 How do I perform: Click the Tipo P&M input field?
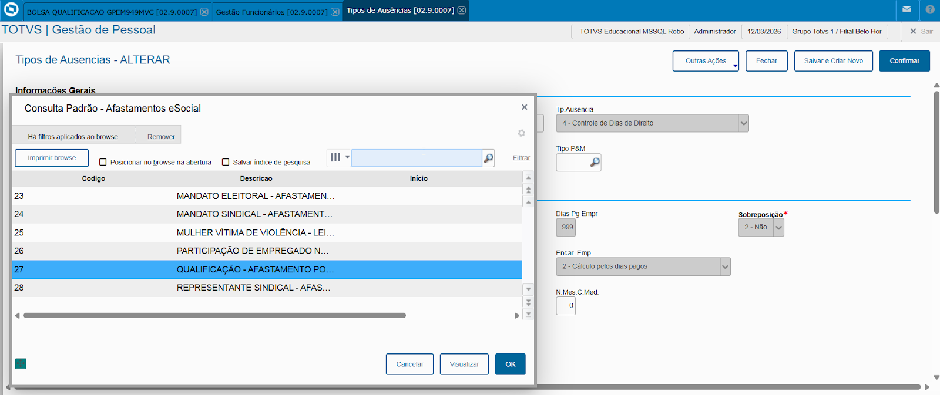click(x=573, y=162)
